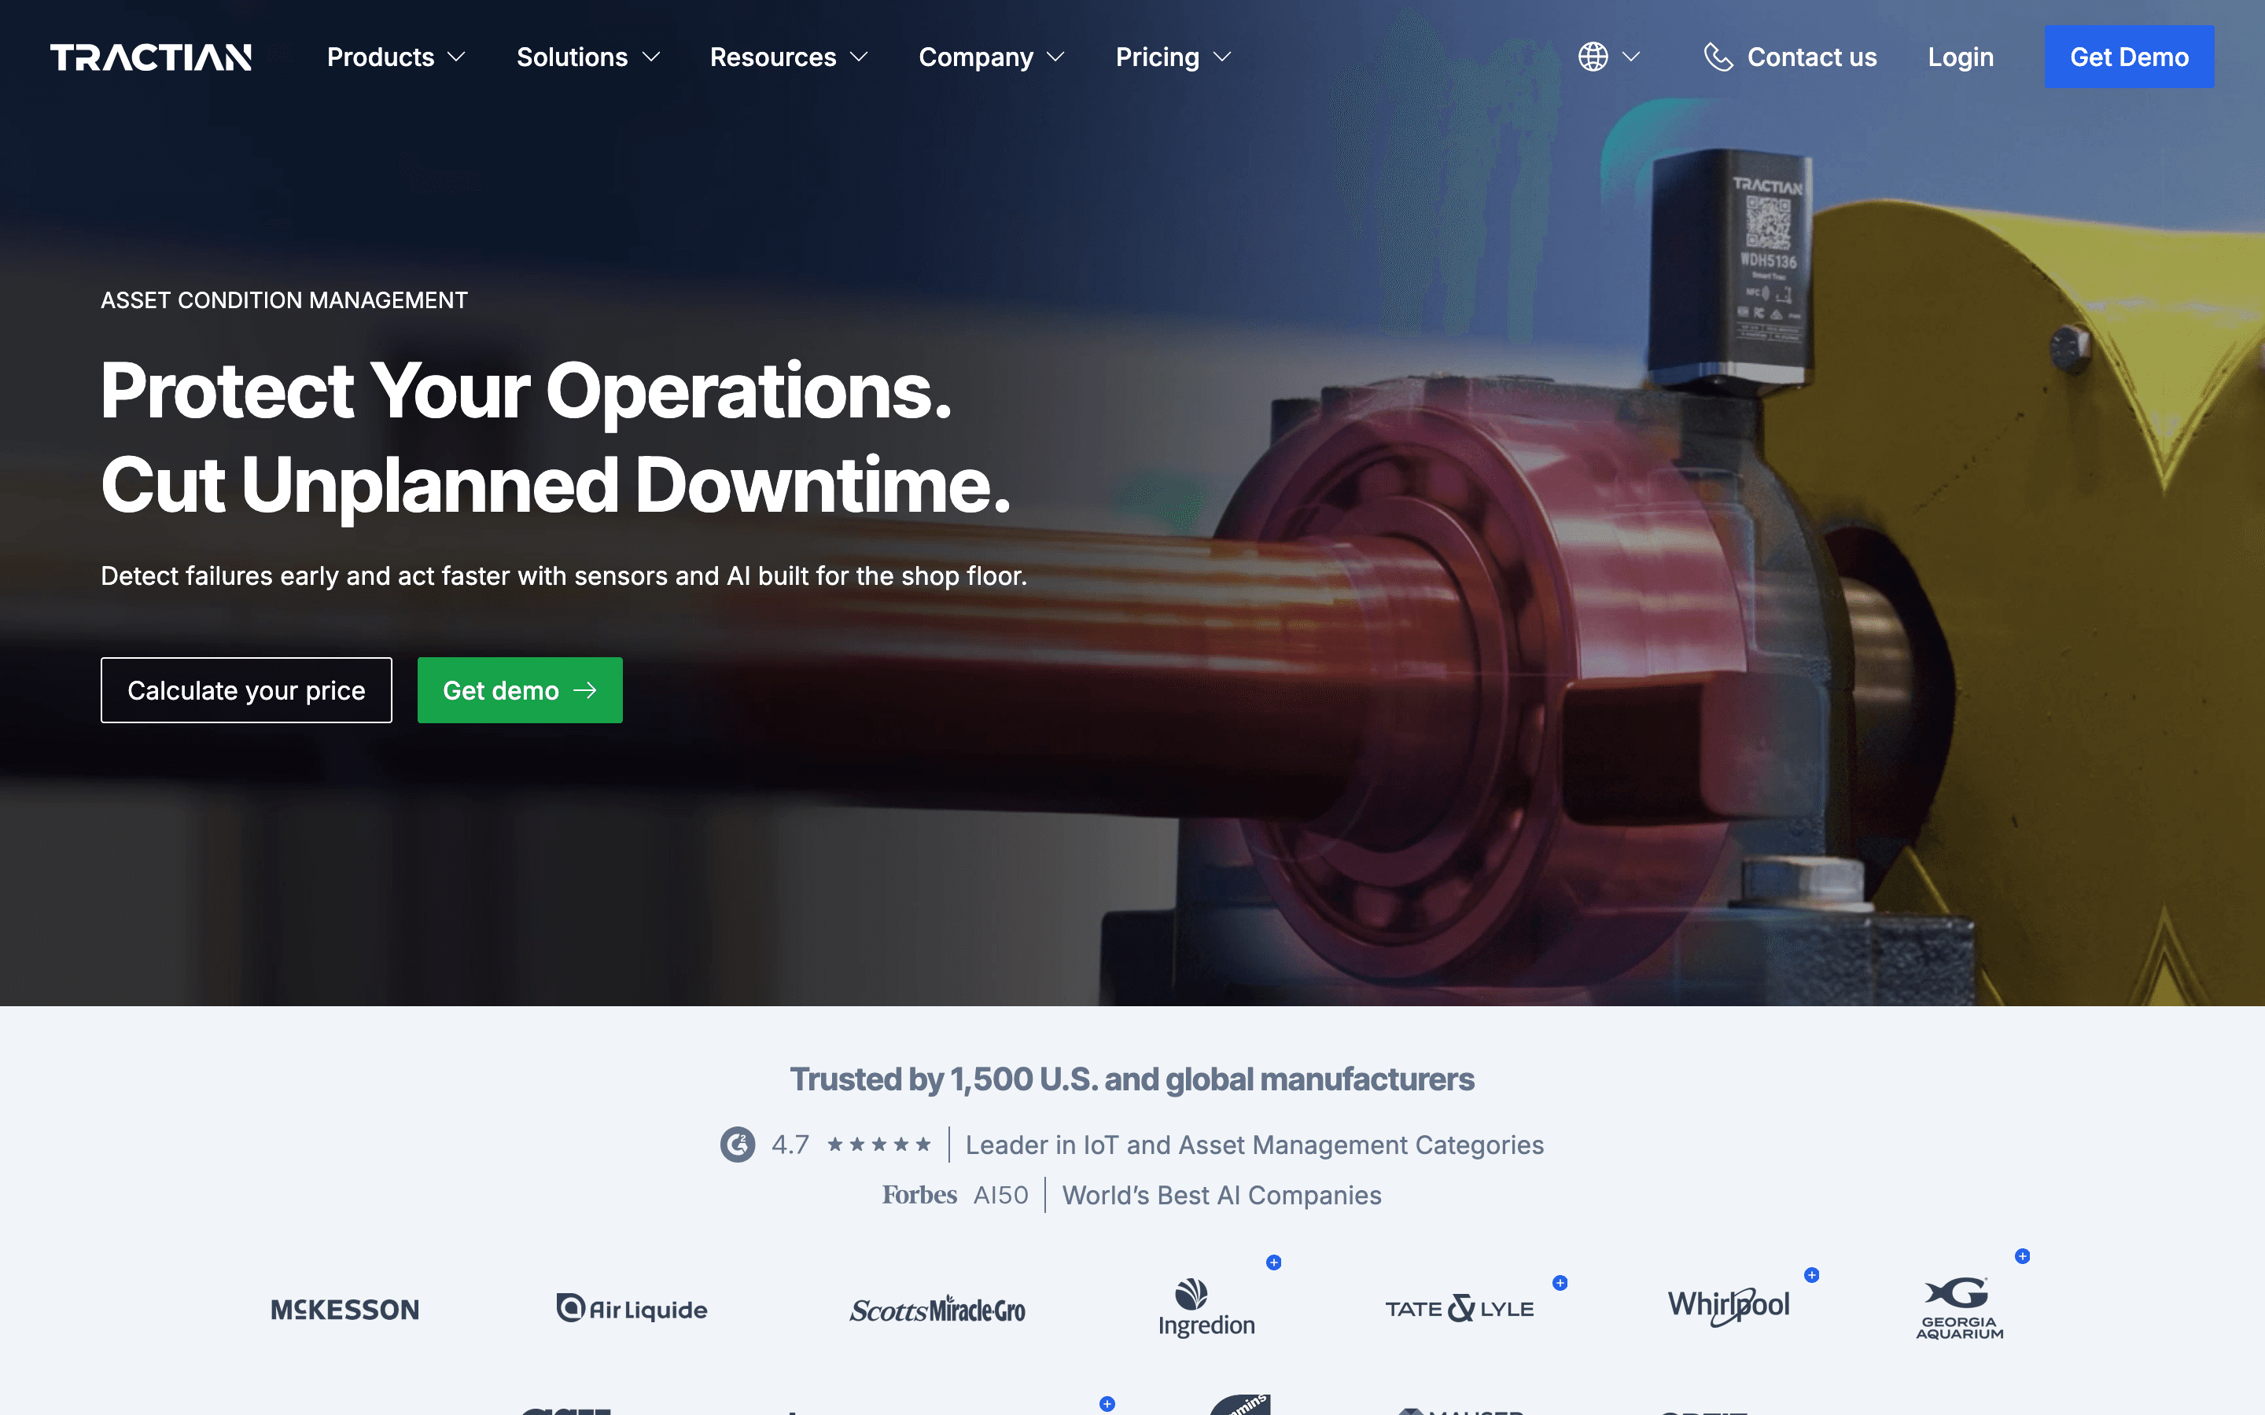Click "Leader in IoT and Asset Management Categories"
The width and height of the screenshot is (2265, 1415).
click(1254, 1145)
